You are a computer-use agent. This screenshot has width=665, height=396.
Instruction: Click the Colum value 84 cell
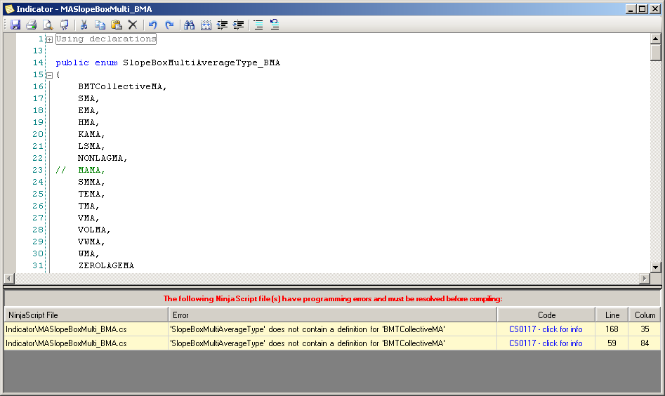[x=645, y=343]
